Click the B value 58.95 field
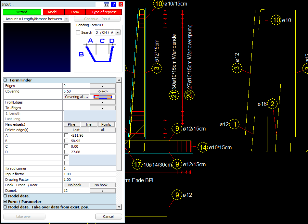308x224 pixels. tap(92, 141)
